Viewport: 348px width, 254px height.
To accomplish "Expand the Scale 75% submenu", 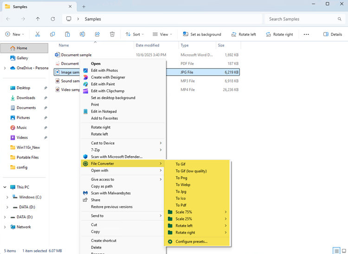I will click(x=197, y=212).
